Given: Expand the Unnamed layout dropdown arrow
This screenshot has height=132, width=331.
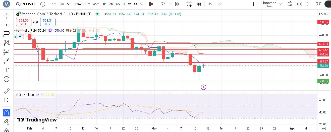Looking at the screenshot, I should pyautogui.click(x=281, y=4).
